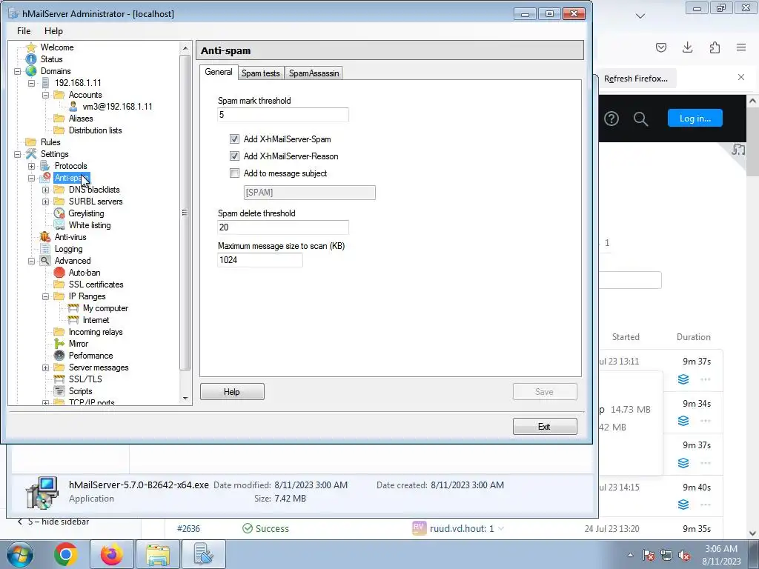Click the Distribution lists folder icon

59,130
